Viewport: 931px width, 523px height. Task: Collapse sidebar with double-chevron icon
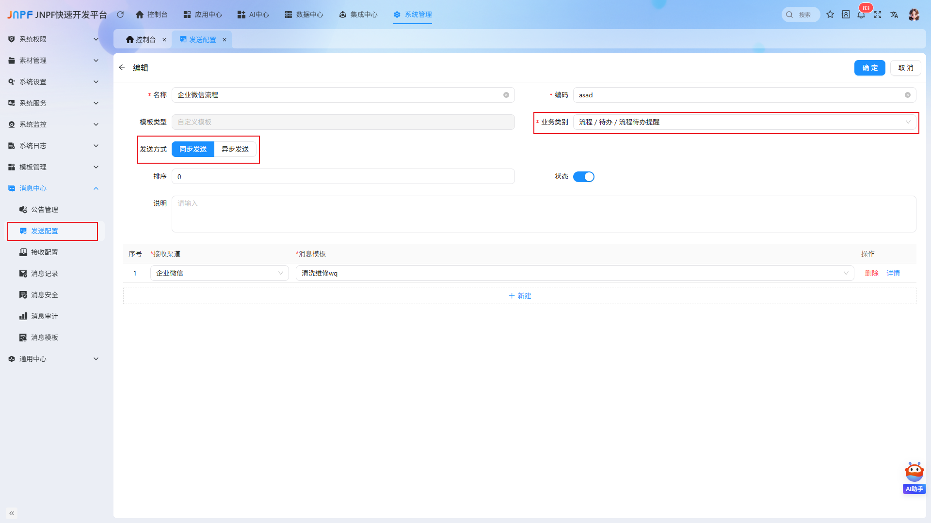pyautogui.click(x=12, y=513)
